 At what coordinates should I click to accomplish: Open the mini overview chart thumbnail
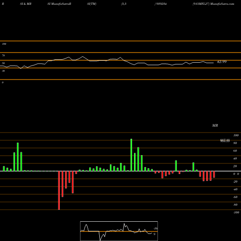pyautogui.click(x=119, y=231)
